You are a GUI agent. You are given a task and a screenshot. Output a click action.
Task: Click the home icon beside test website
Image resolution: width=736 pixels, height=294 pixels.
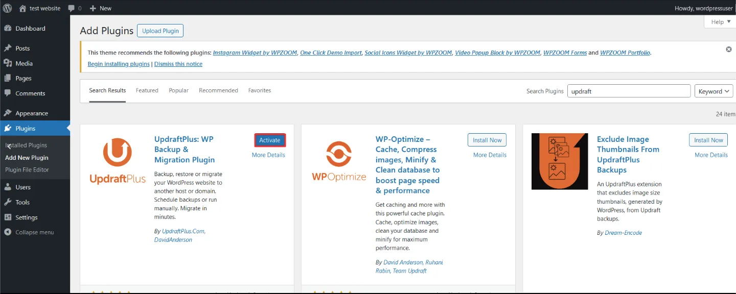pyautogui.click(x=22, y=8)
